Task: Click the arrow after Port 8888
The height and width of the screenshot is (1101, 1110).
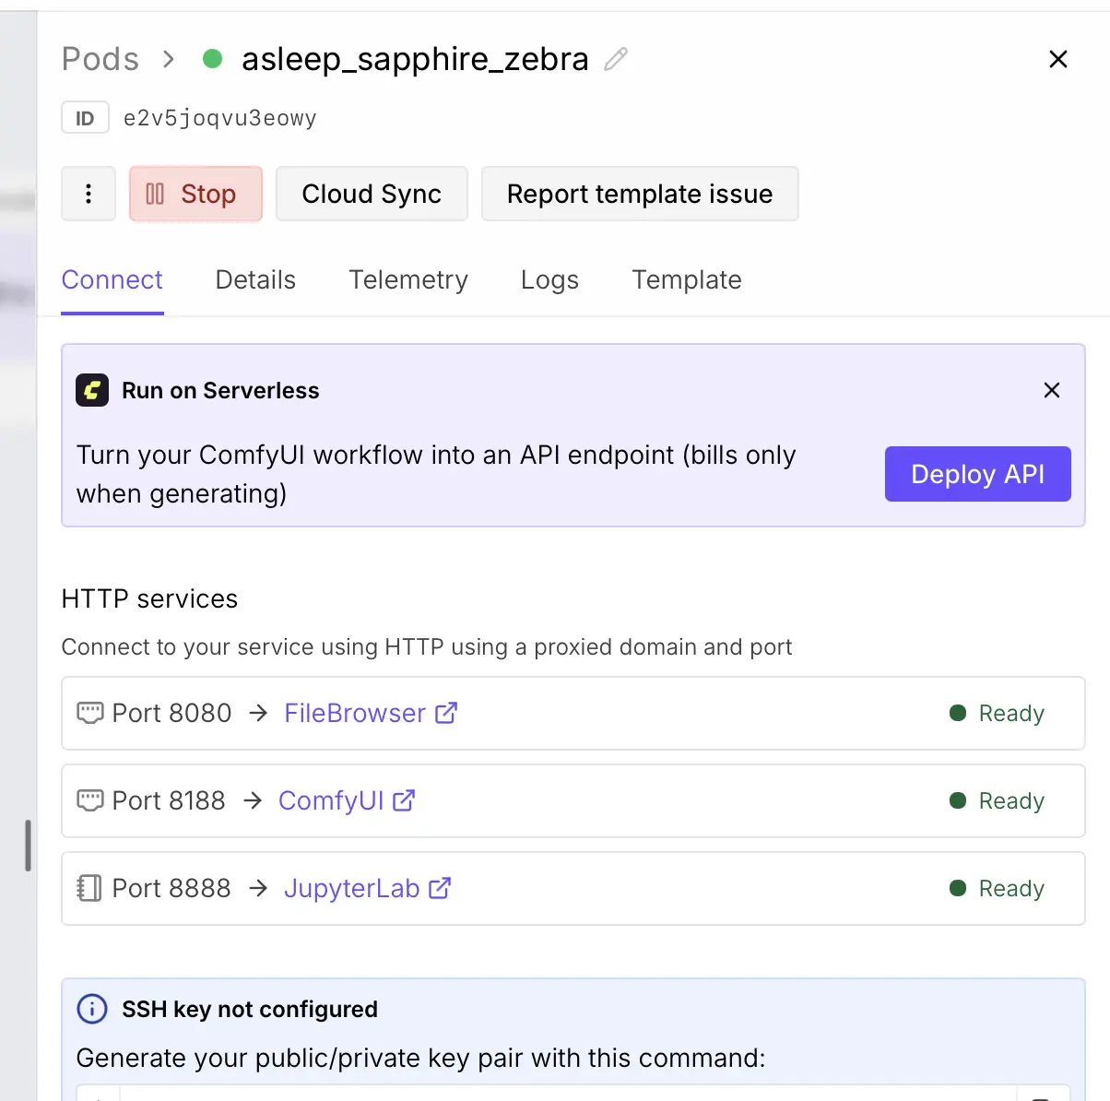Action: pyautogui.click(x=258, y=888)
